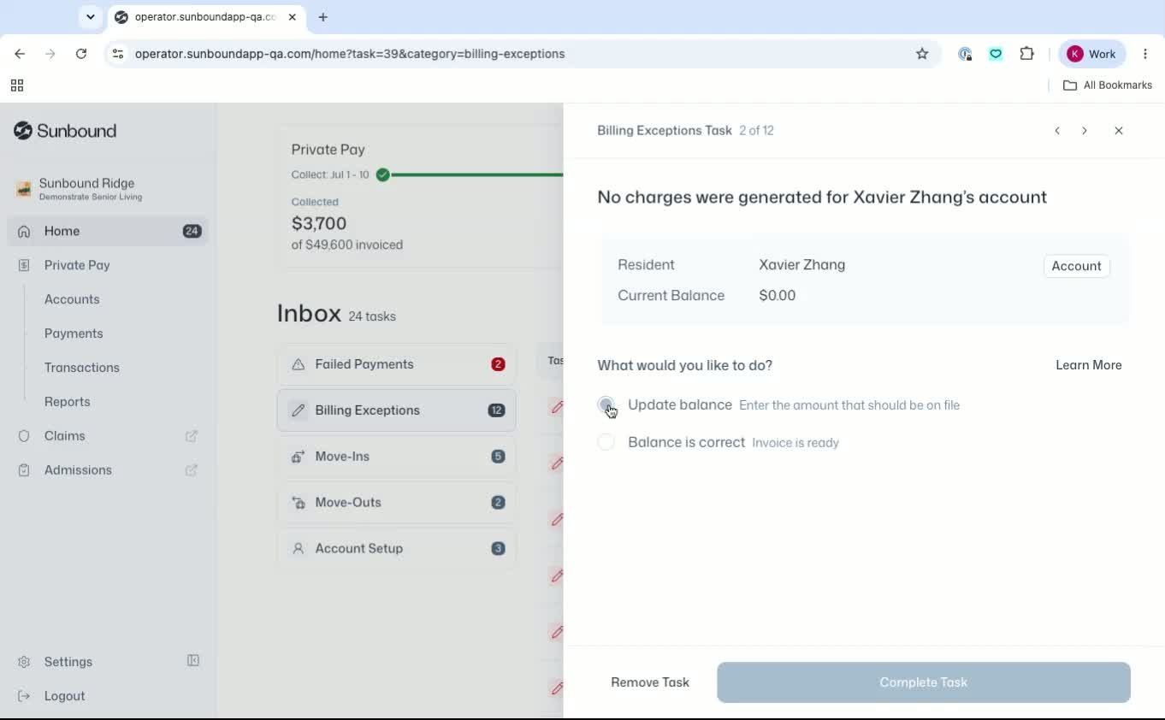
Task: Bookmark this page with star icon
Action: [x=922, y=54]
